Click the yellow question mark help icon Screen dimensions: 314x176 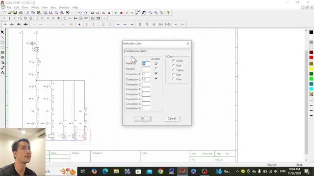point(168,13)
